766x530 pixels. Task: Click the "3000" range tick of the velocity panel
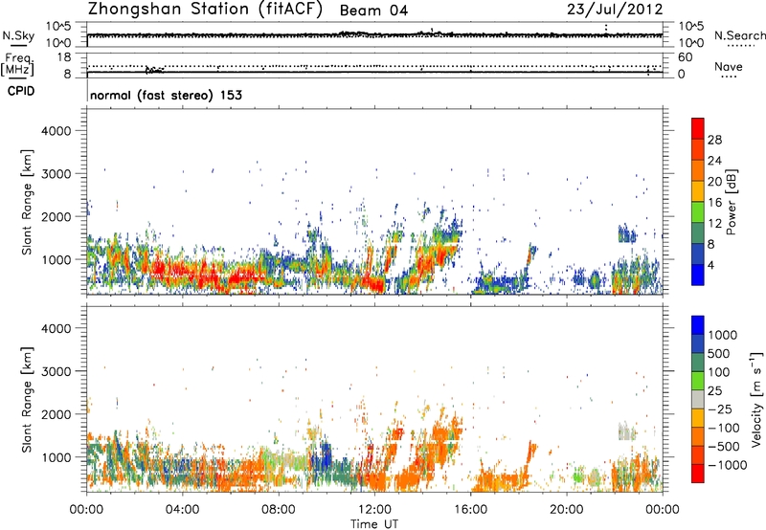pos(56,371)
